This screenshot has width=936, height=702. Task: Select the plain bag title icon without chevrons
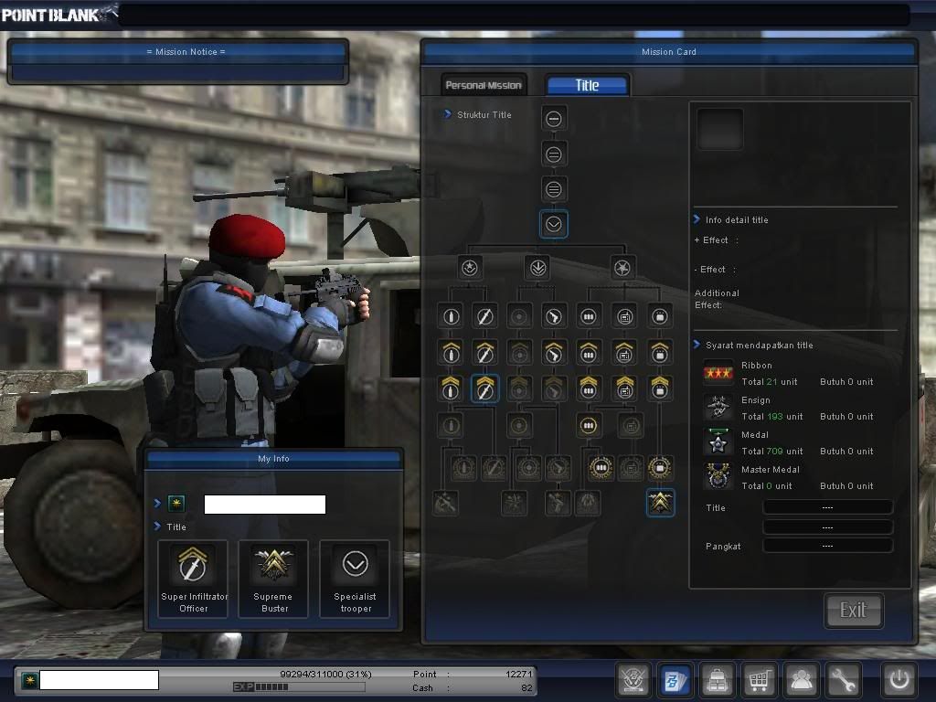(660, 316)
